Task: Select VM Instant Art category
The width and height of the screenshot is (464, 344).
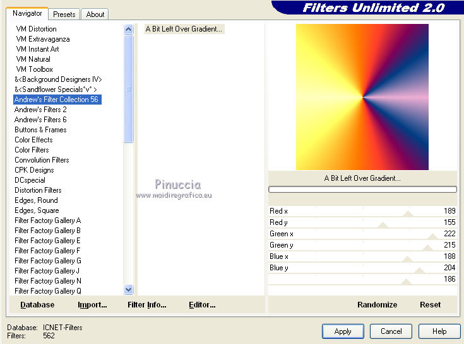Action: [37, 49]
